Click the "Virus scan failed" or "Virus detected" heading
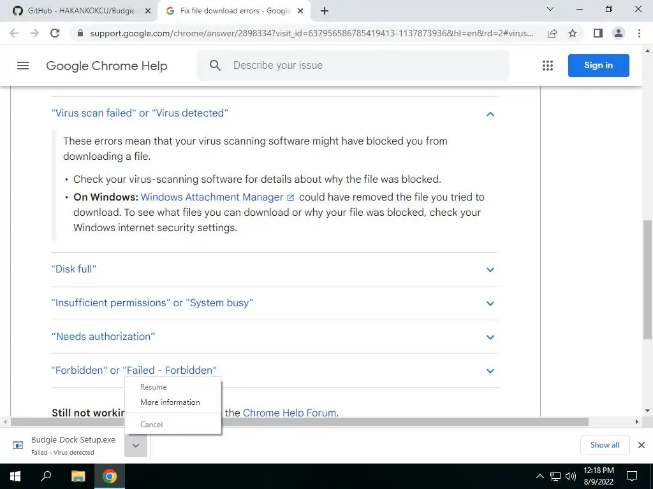 [x=140, y=113]
